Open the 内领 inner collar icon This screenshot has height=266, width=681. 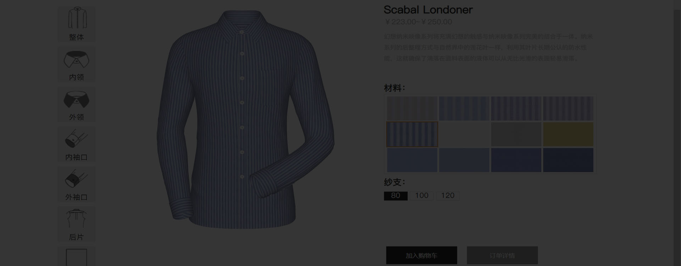point(77,65)
